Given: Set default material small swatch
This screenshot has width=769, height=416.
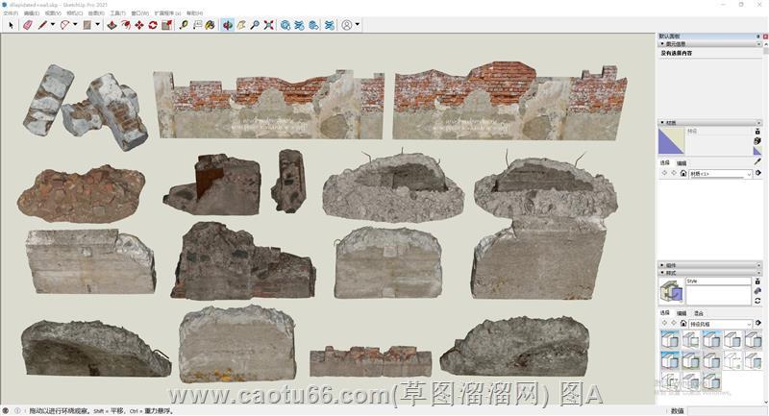Looking at the screenshot, I should tap(757, 151).
